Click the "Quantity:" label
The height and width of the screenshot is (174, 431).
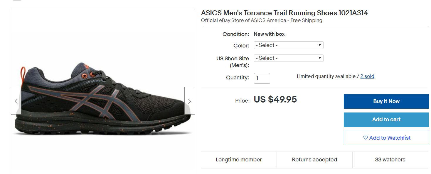click(x=237, y=78)
